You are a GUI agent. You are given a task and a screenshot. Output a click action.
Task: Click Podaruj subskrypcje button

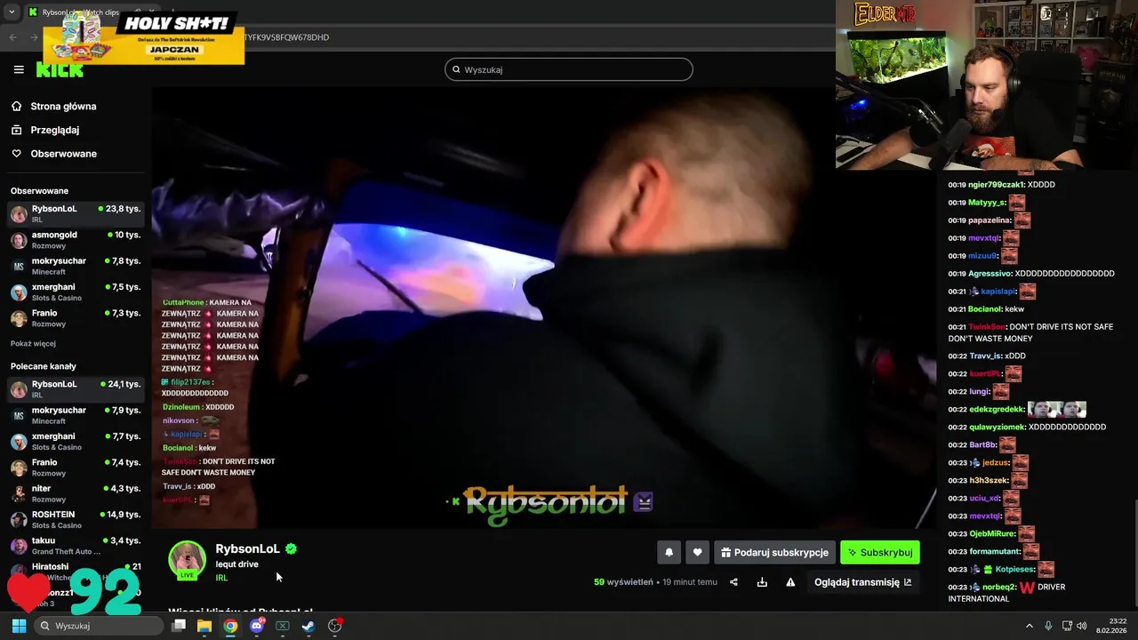(x=774, y=552)
